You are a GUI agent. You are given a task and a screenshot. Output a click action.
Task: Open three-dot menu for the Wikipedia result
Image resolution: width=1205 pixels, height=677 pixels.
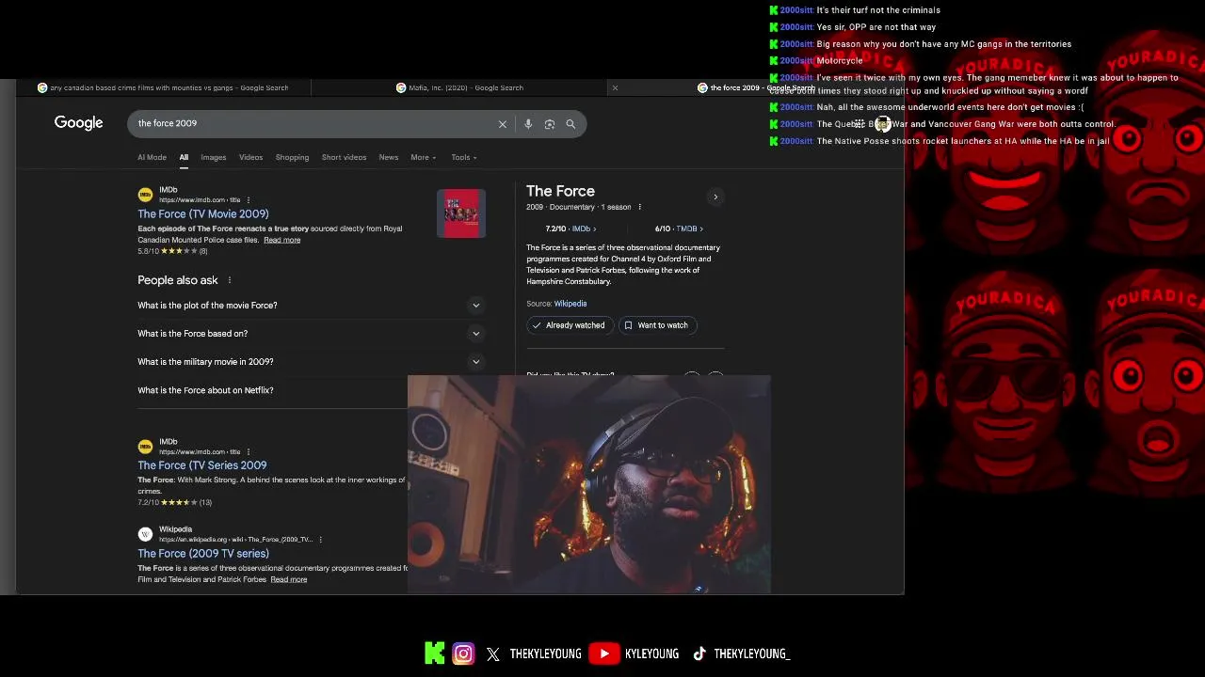click(x=321, y=540)
